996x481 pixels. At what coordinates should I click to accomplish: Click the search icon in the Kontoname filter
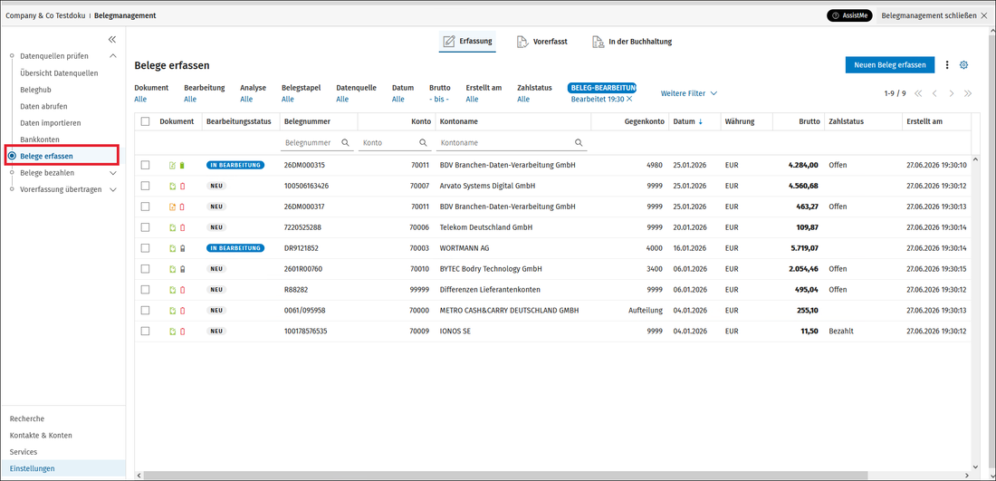579,143
